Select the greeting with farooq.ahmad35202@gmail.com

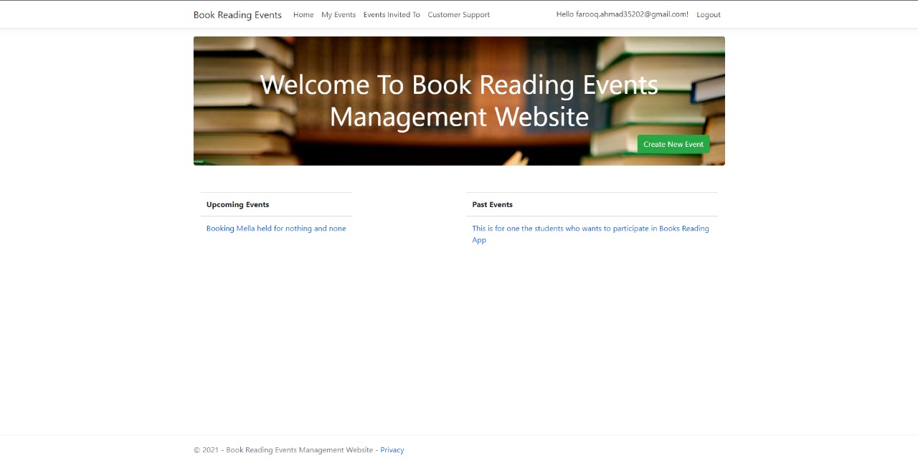point(621,14)
